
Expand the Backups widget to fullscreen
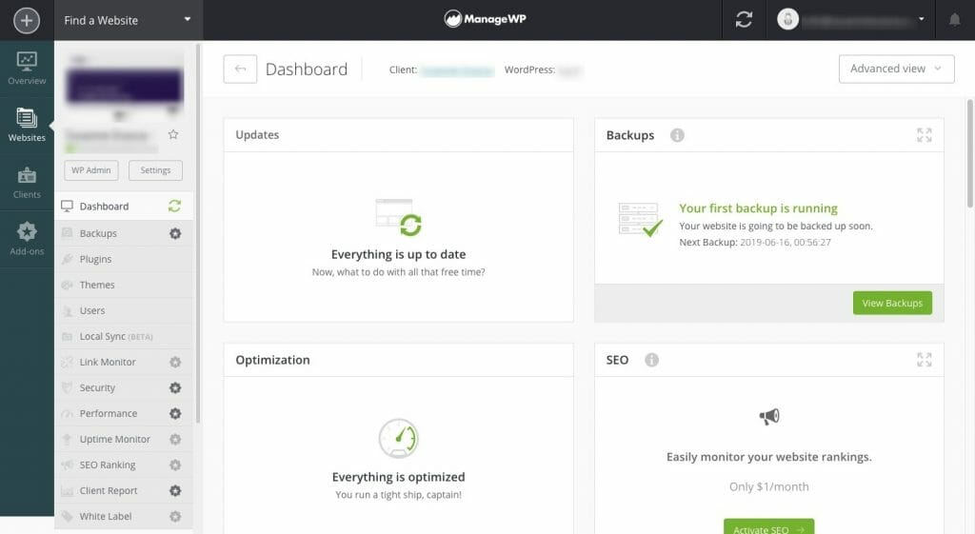(924, 135)
